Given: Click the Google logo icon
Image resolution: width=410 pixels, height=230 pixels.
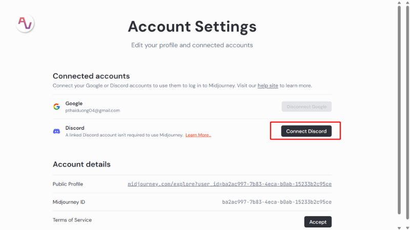Looking at the screenshot, I should pyautogui.click(x=56, y=106).
